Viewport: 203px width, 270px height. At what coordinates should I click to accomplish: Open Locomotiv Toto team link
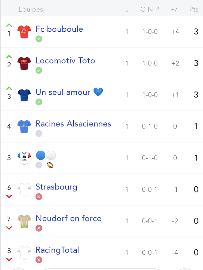pos(65,61)
